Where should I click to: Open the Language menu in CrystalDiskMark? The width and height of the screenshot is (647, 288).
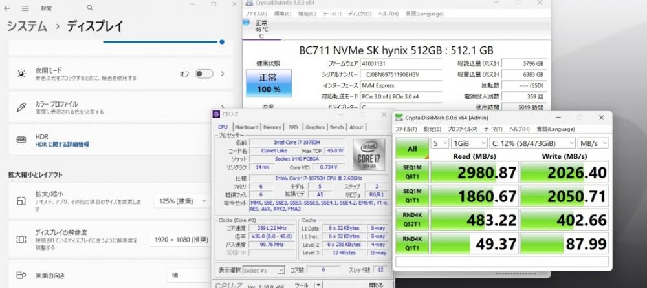(x=556, y=129)
